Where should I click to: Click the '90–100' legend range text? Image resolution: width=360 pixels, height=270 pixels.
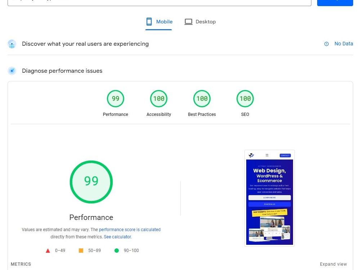pyautogui.click(x=131, y=251)
